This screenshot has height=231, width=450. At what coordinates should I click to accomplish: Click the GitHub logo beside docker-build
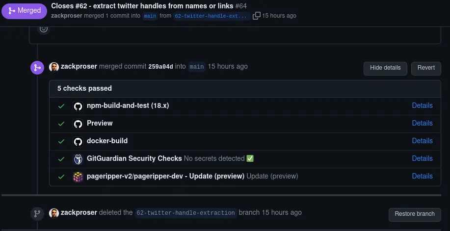[x=78, y=141]
